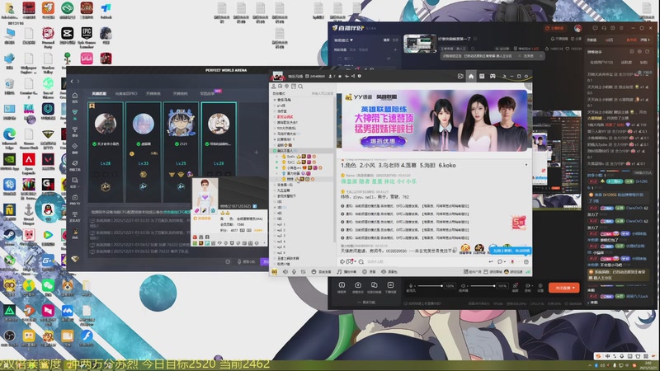Adjust the speaker volume slider in streaming assistant
Viewport: 660px width, 371px height.
point(483,286)
